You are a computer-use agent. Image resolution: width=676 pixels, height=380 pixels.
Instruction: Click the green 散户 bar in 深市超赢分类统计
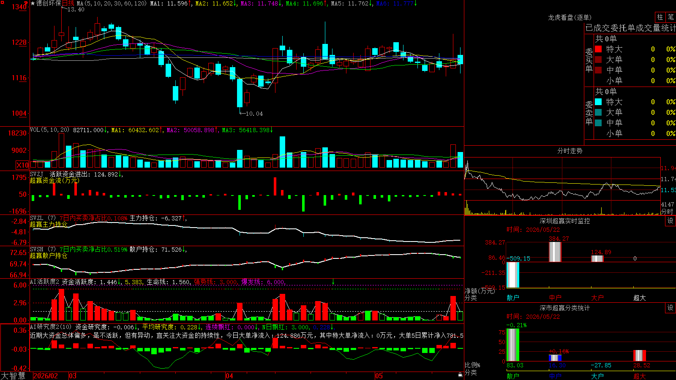pos(513,345)
